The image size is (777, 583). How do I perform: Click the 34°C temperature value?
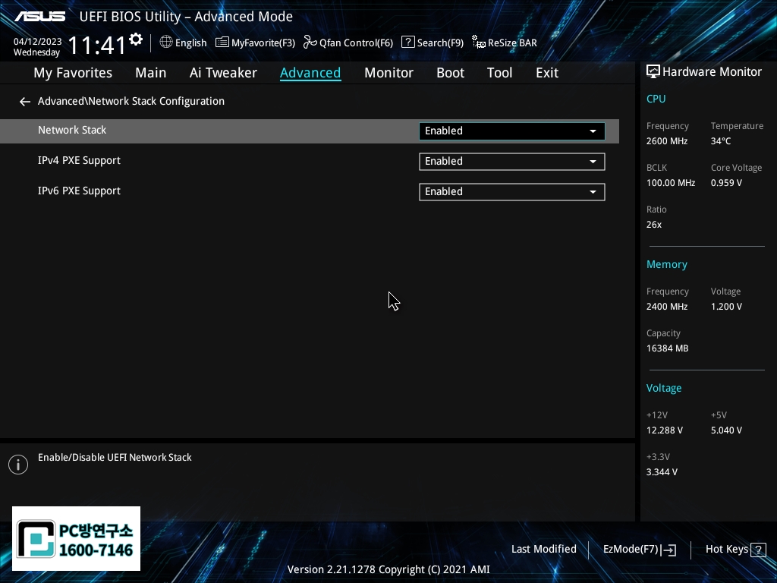(x=721, y=141)
